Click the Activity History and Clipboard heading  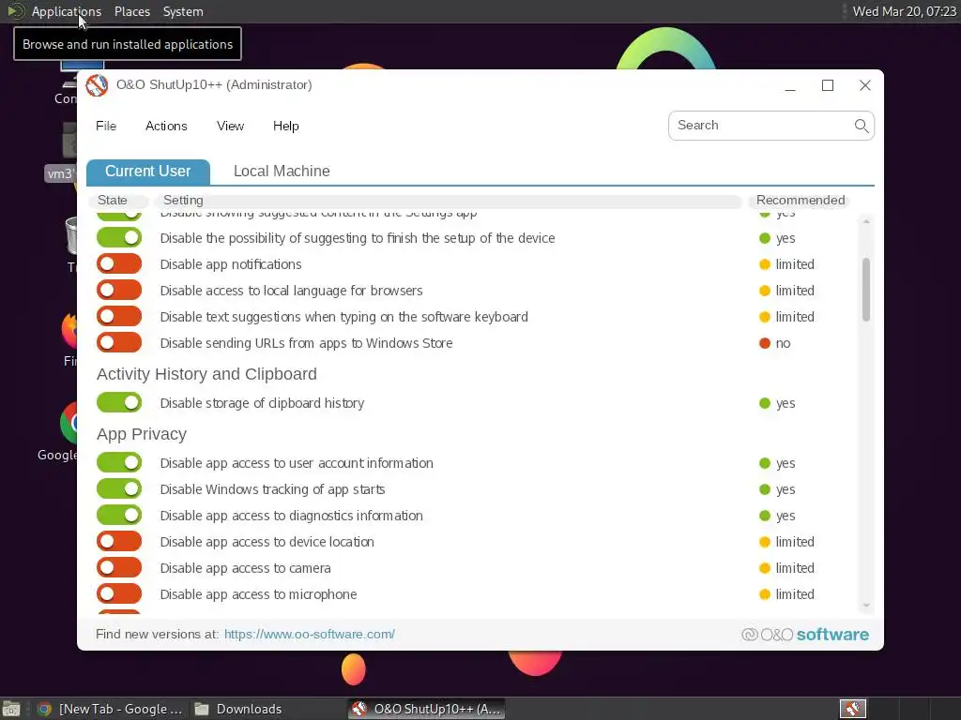pyautogui.click(x=206, y=374)
